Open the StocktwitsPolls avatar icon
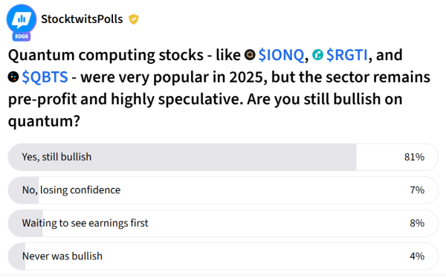The height and width of the screenshot is (278, 446). [x=22, y=19]
